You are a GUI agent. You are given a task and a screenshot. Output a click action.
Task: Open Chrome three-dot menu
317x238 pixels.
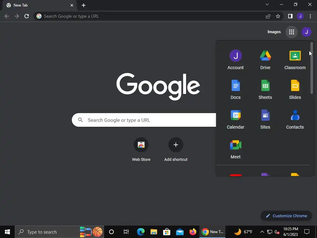point(310,16)
